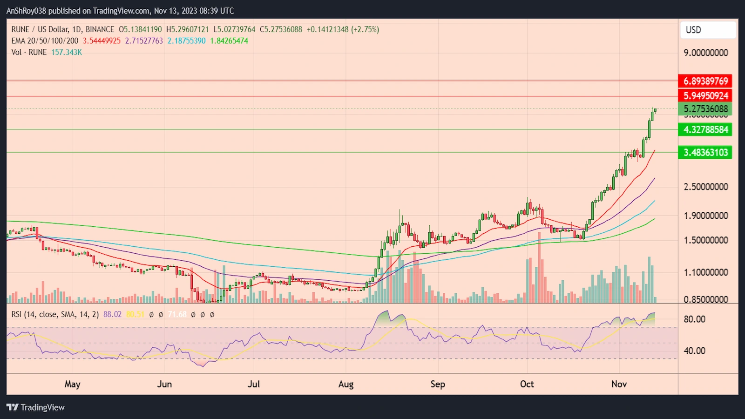Click the USD currency button on price scale
The image size is (745, 419).
(707, 30)
